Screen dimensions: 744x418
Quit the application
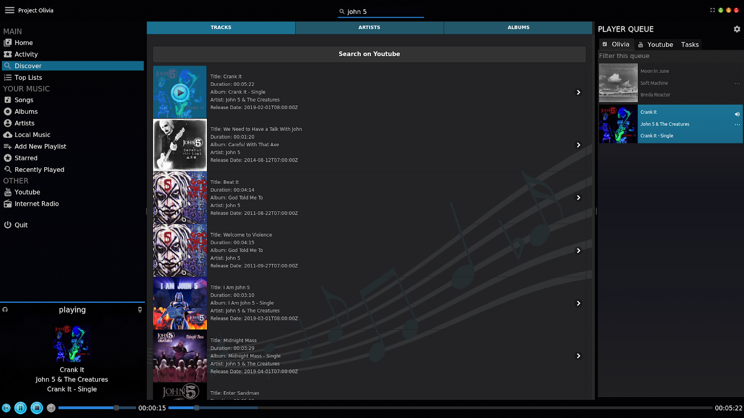(20, 225)
